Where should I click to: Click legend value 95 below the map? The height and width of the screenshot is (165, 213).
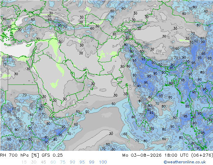coord(82,162)
